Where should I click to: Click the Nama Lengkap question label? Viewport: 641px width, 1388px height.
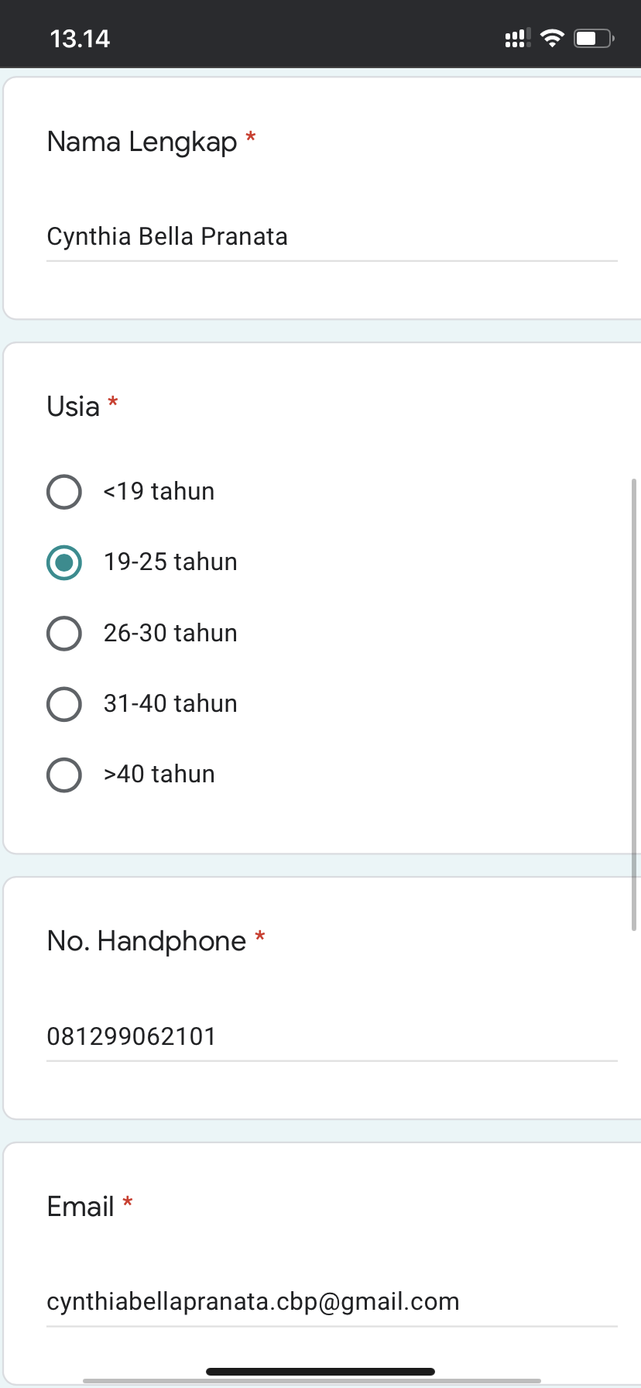click(x=142, y=143)
